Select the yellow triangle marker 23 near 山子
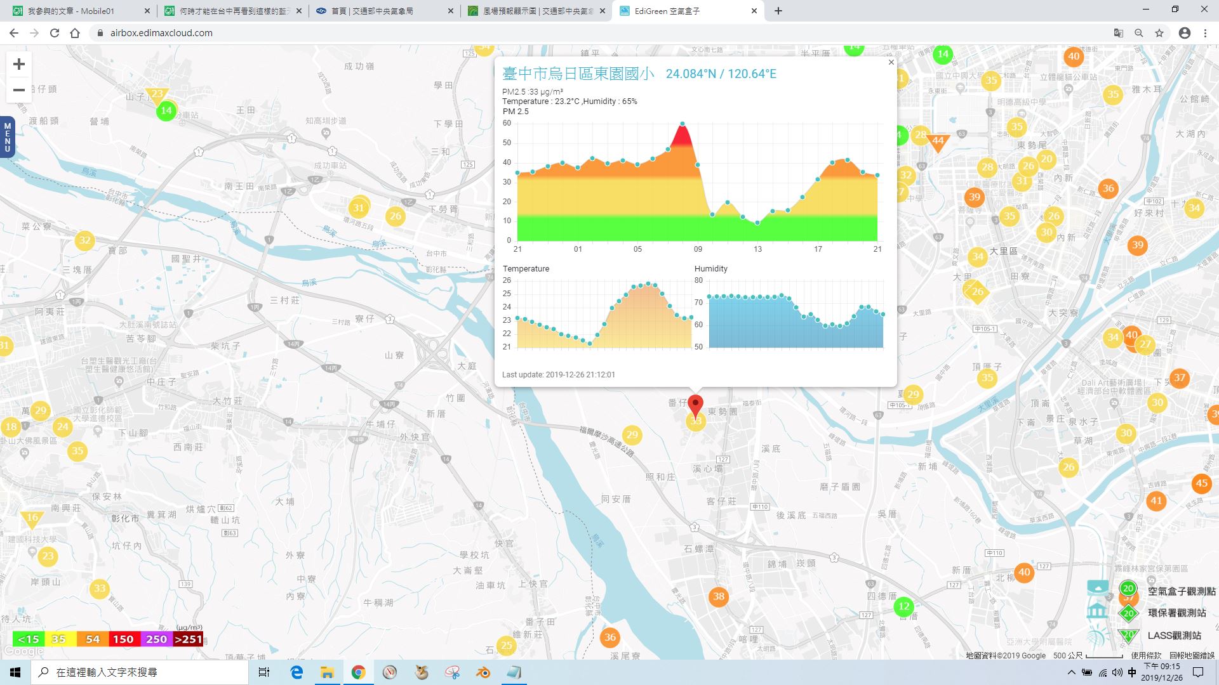The height and width of the screenshot is (685, 1219). pyautogui.click(x=157, y=95)
